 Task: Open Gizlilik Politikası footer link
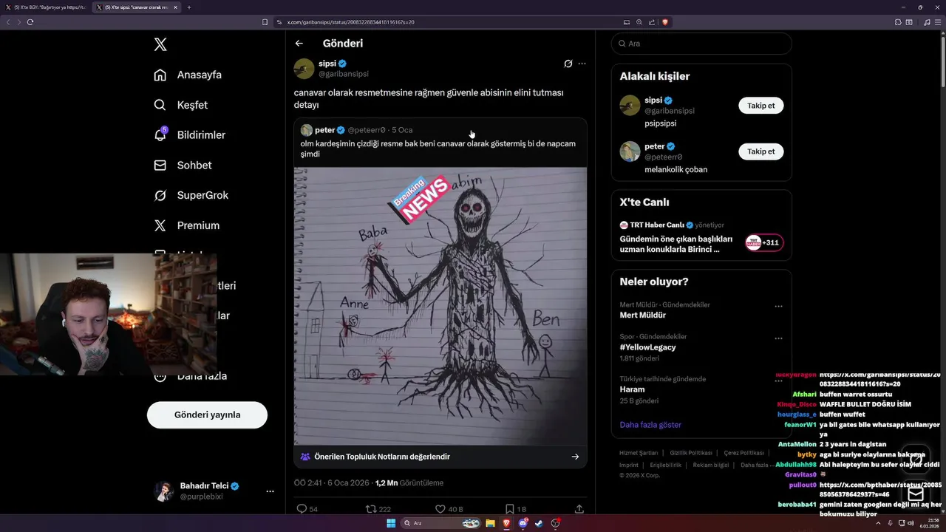[x=691, y=453]
